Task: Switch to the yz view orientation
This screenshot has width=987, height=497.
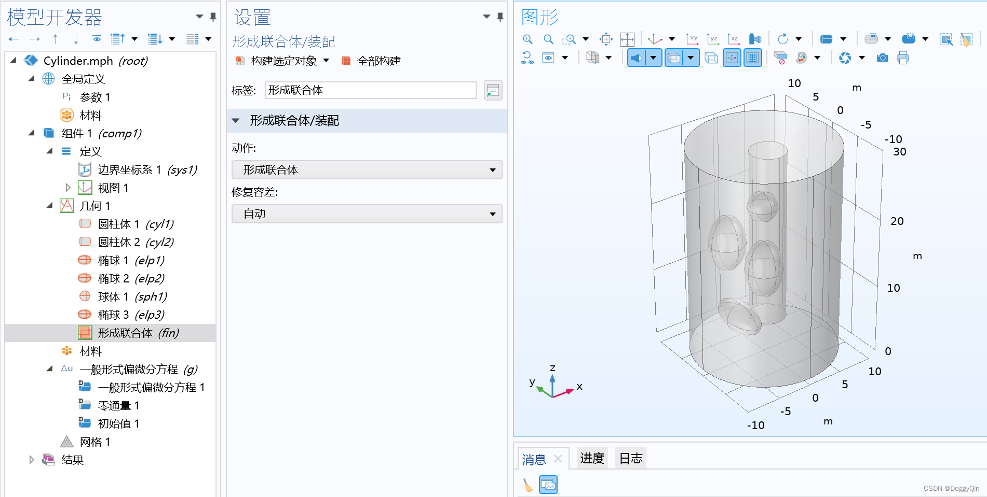Action: (713, 39)
